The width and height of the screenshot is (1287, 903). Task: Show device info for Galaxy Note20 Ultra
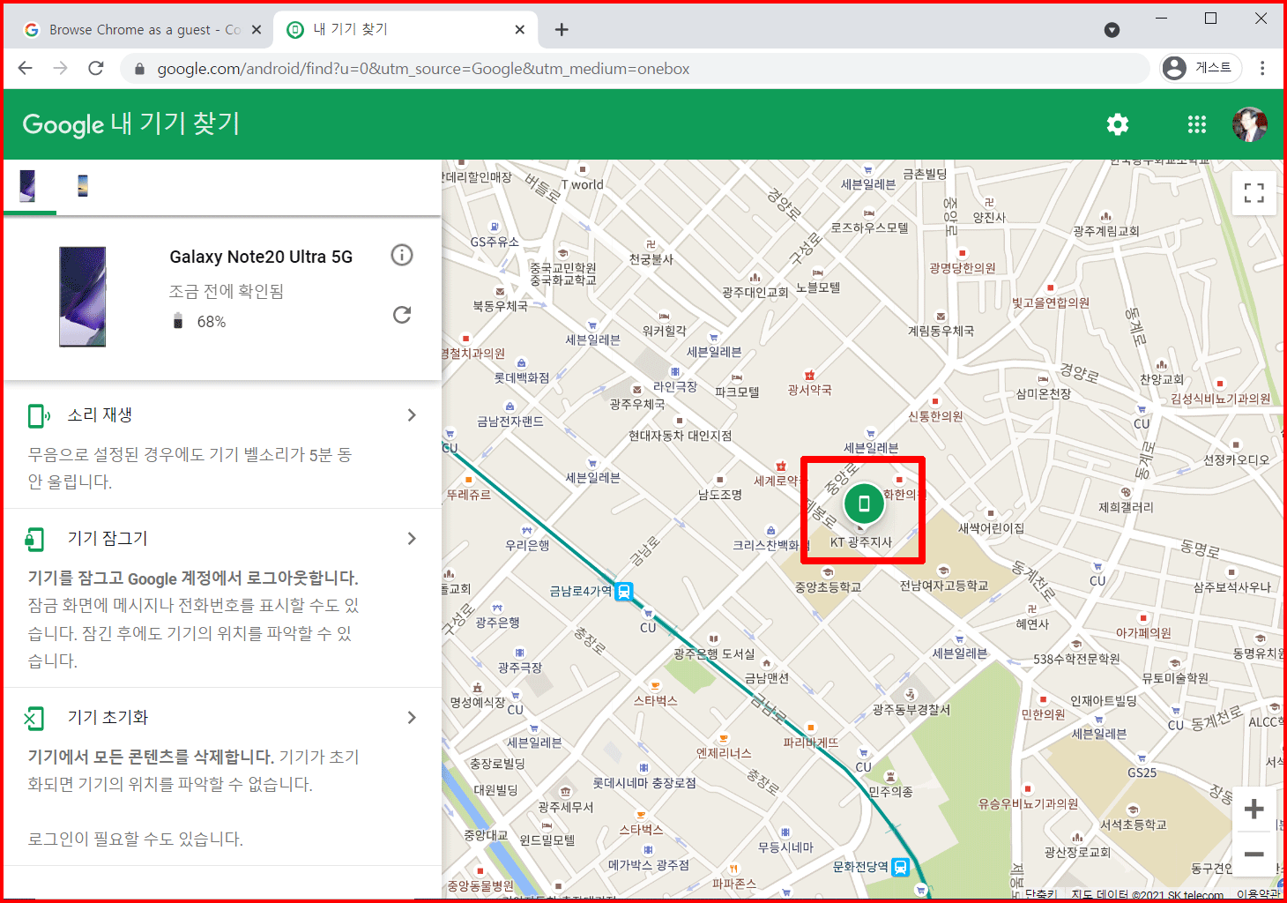[x=402, y=256]
